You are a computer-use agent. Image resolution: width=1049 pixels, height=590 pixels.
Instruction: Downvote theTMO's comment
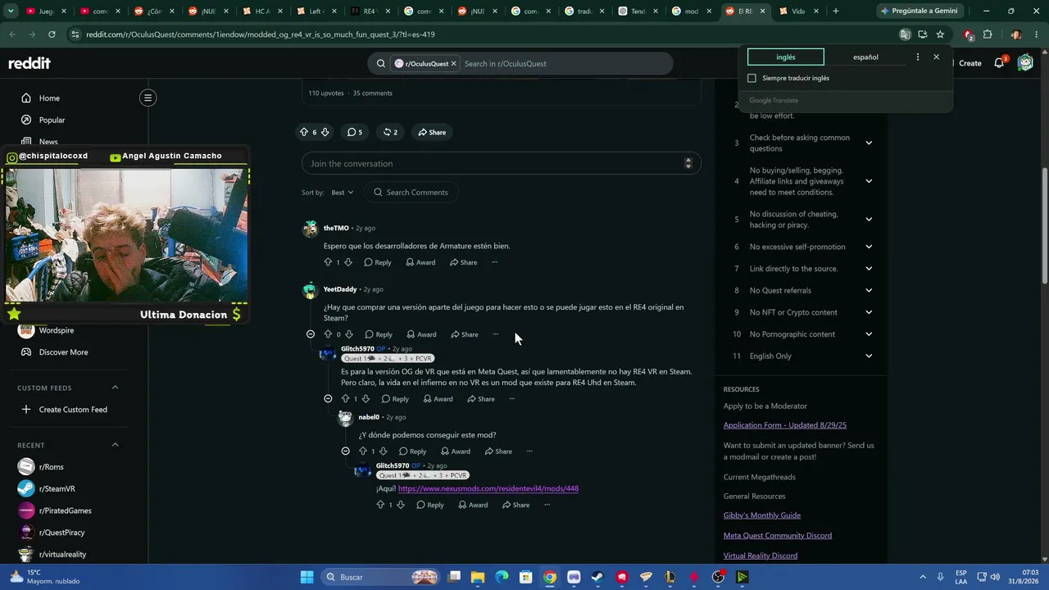(x=348, y=262)
